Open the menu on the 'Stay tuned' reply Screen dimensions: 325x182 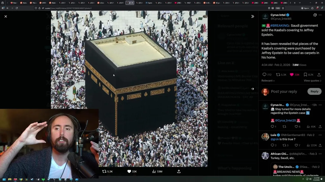point(320,105)
